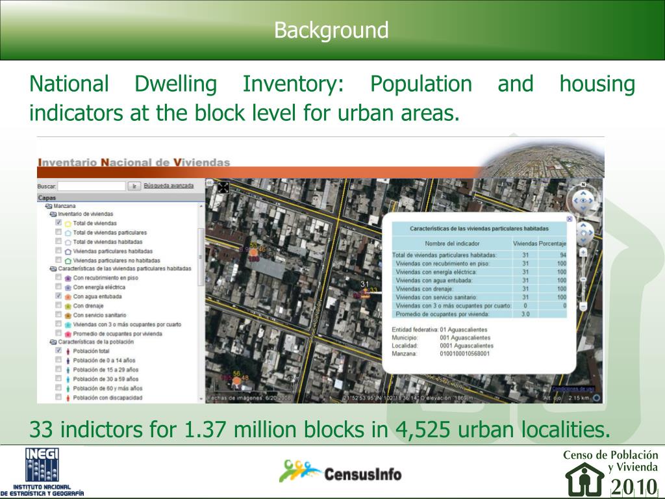Enable the Con drenaje layer checkbox
The image size is (665, 499).
(x=58, y=305)
